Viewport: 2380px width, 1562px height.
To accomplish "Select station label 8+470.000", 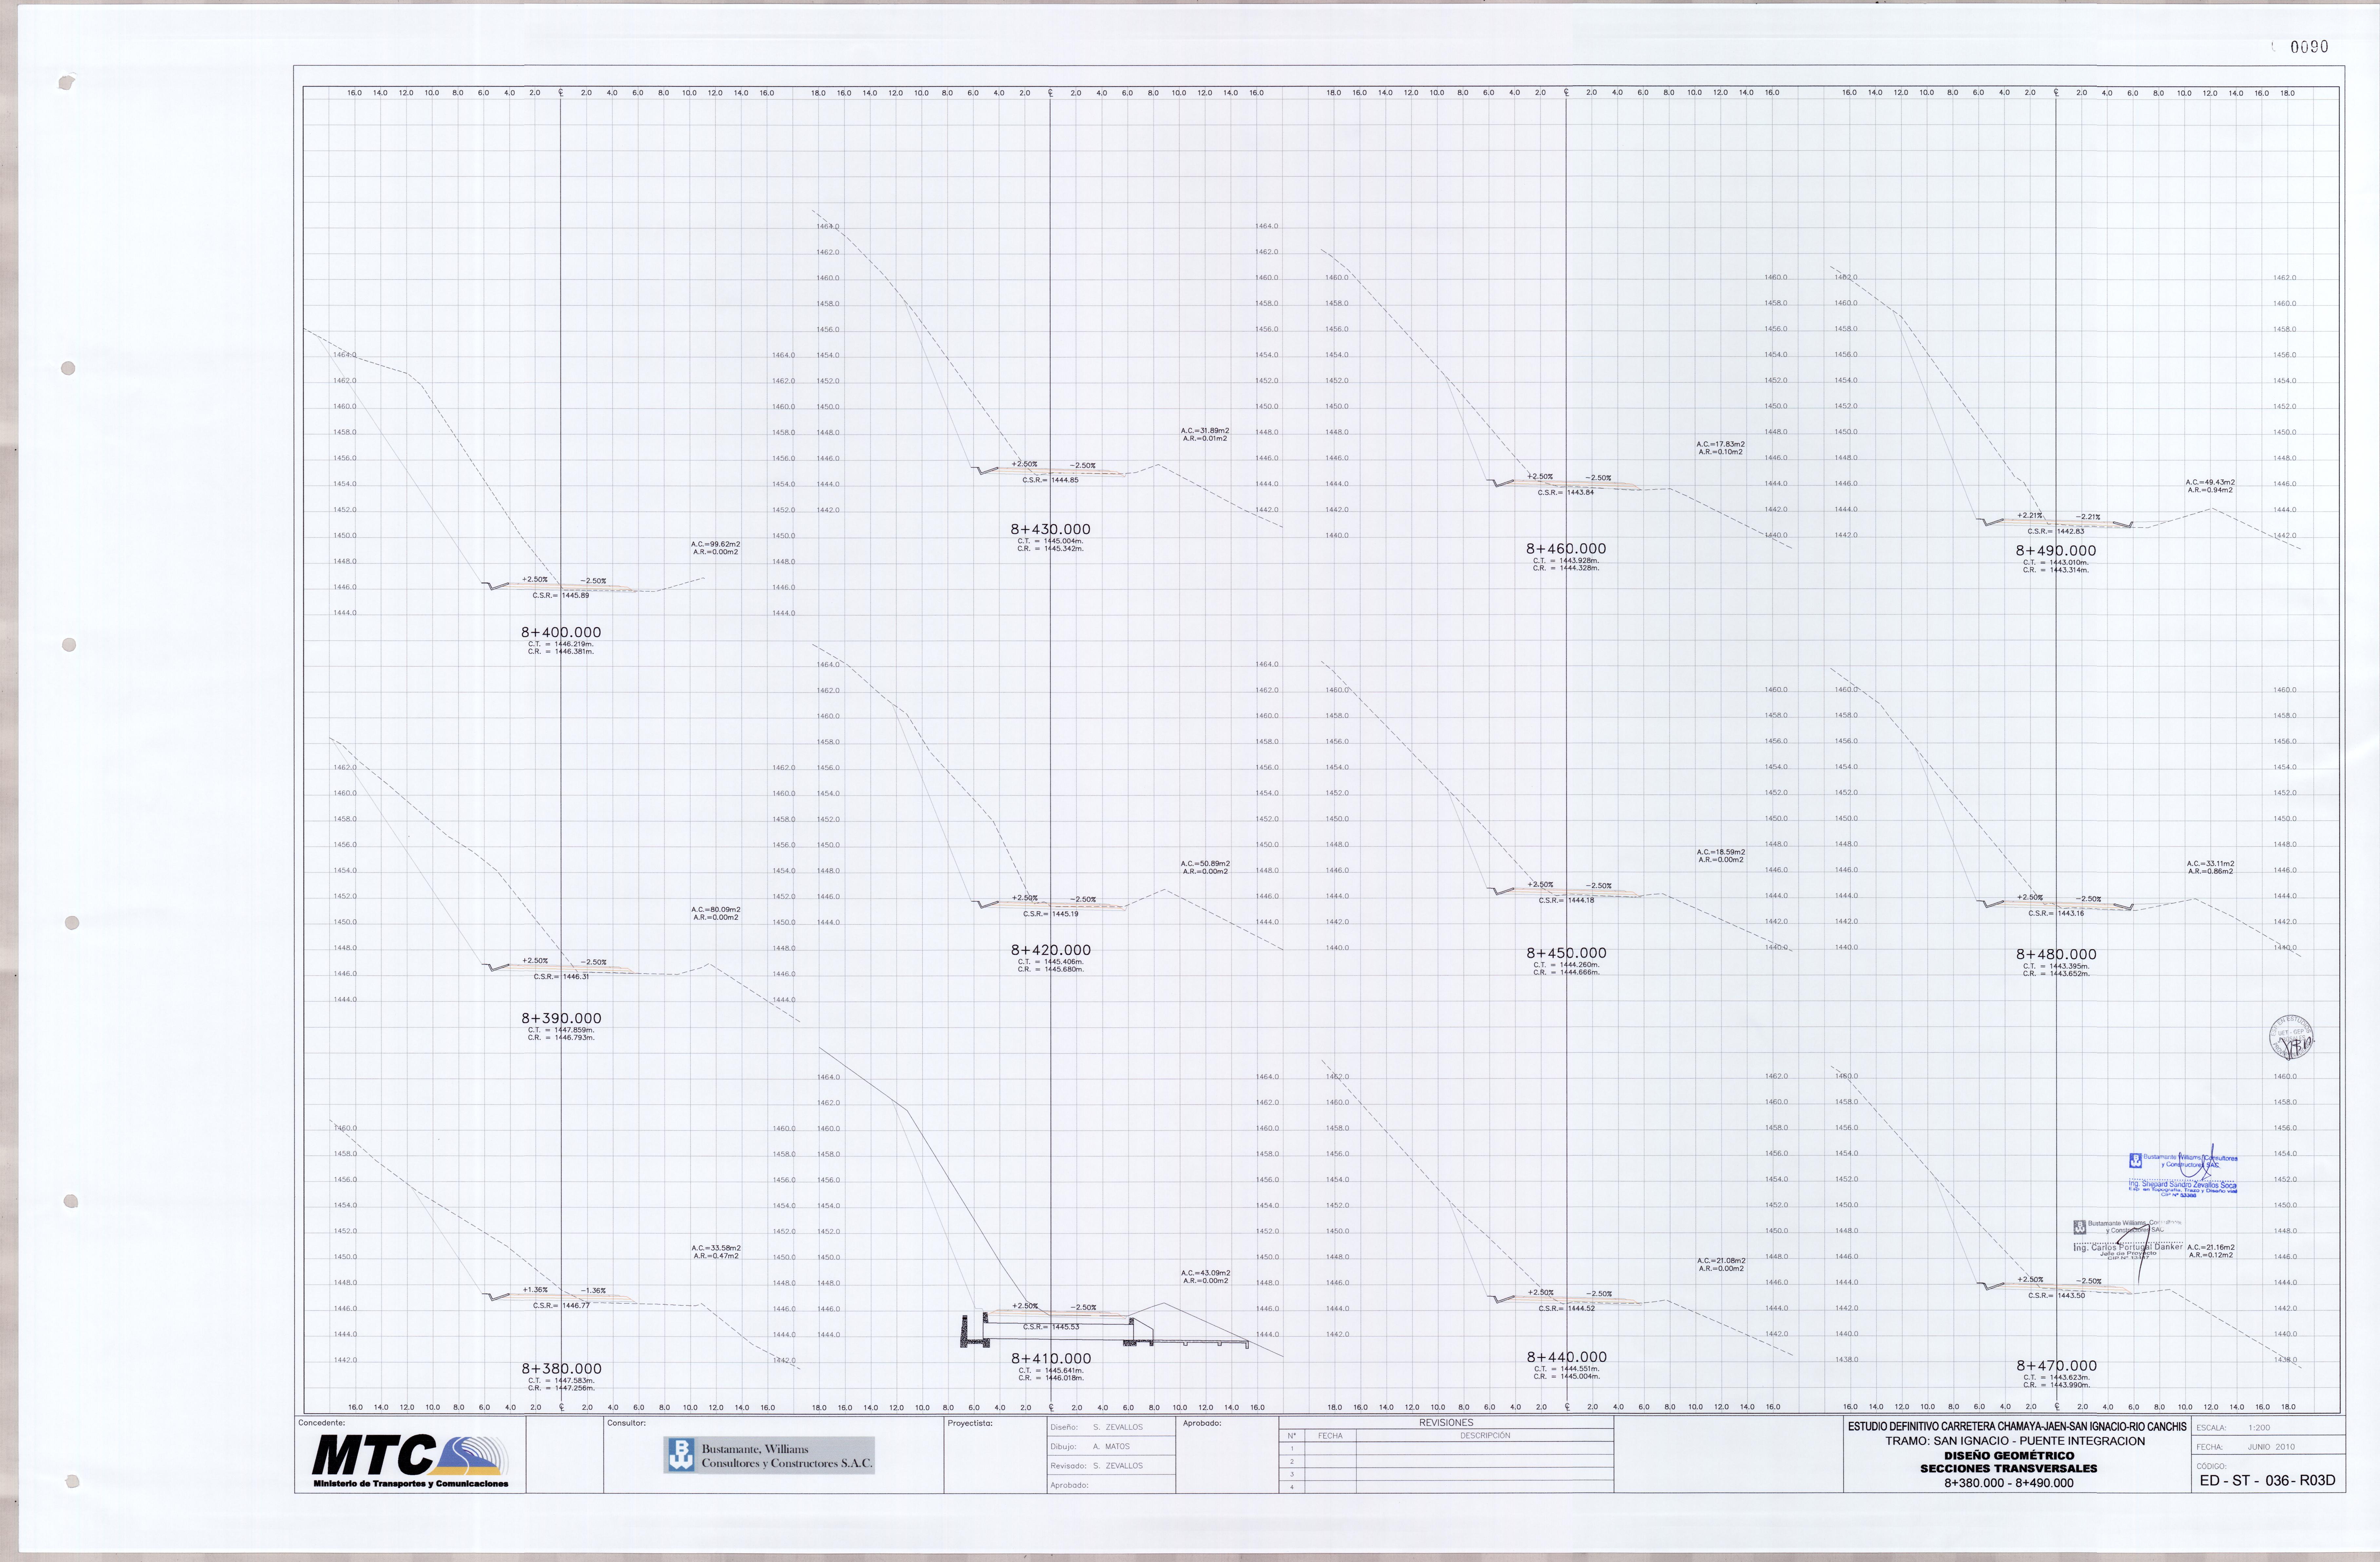I will tap(2056, 1366).
